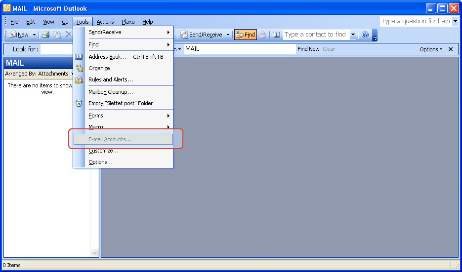
Task: Click the Address Book menu icon
Action: pyautogui.click(x=79, y=57)
